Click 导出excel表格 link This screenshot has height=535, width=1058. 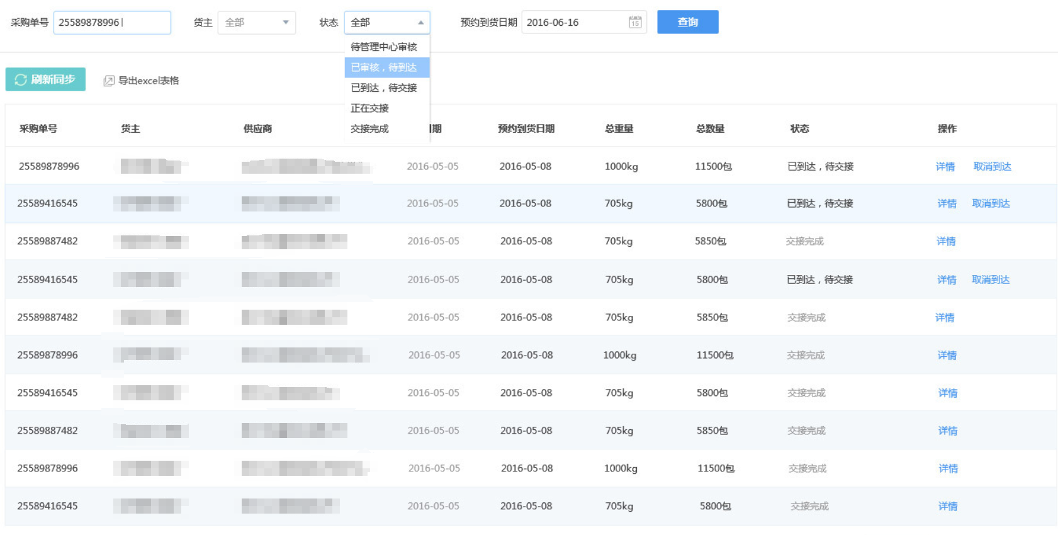click(149, 81)
